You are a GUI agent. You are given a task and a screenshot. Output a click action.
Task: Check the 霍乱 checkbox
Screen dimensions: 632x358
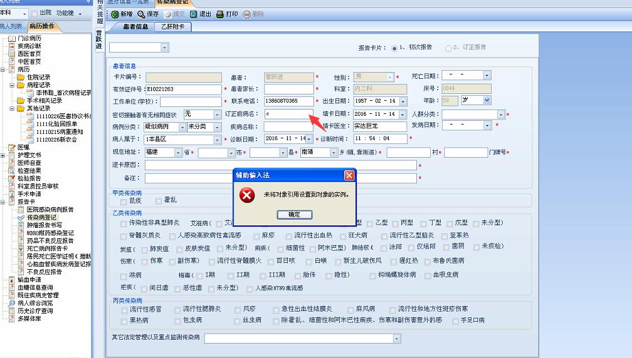[x=159, y=201]
